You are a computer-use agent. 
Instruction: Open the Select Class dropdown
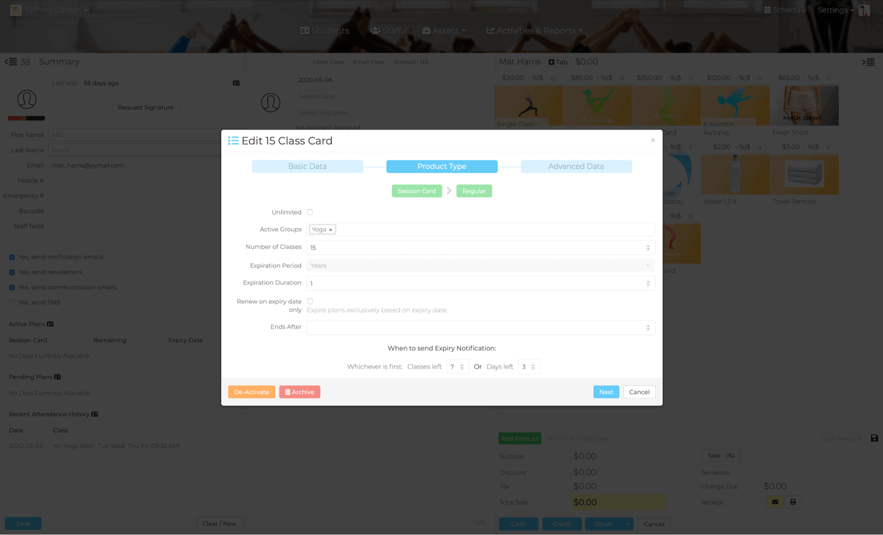[x=392, y=96]
